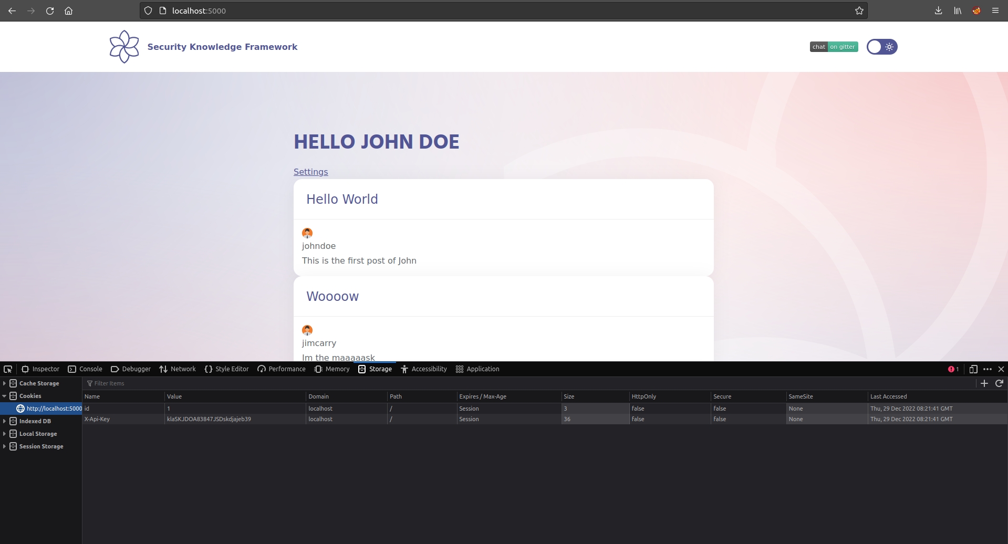Viewport: 1008px width, 544px height.
Task: Toggle the dark/light theme switch
Action: [881, 47]
